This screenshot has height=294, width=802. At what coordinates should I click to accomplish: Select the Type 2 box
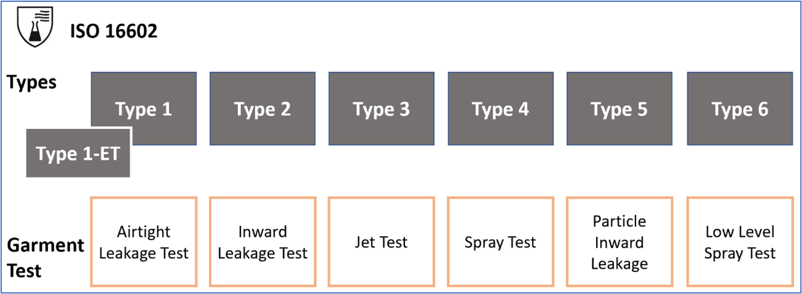tap(263, 109)
